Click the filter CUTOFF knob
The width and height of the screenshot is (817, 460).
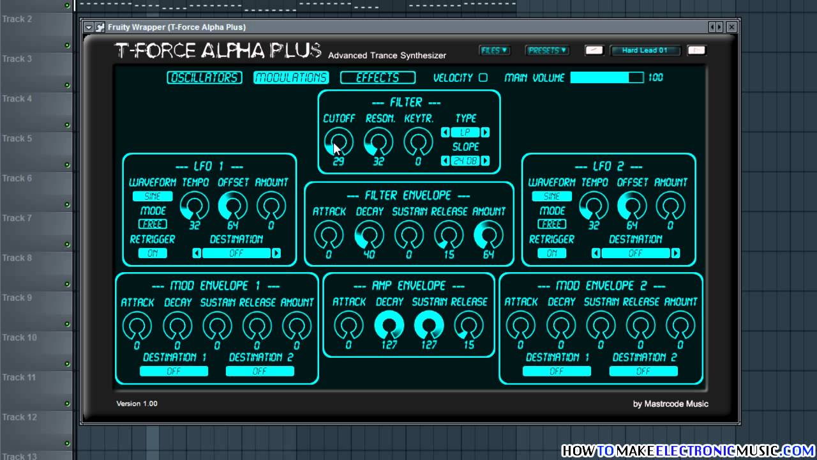(338, 141)
